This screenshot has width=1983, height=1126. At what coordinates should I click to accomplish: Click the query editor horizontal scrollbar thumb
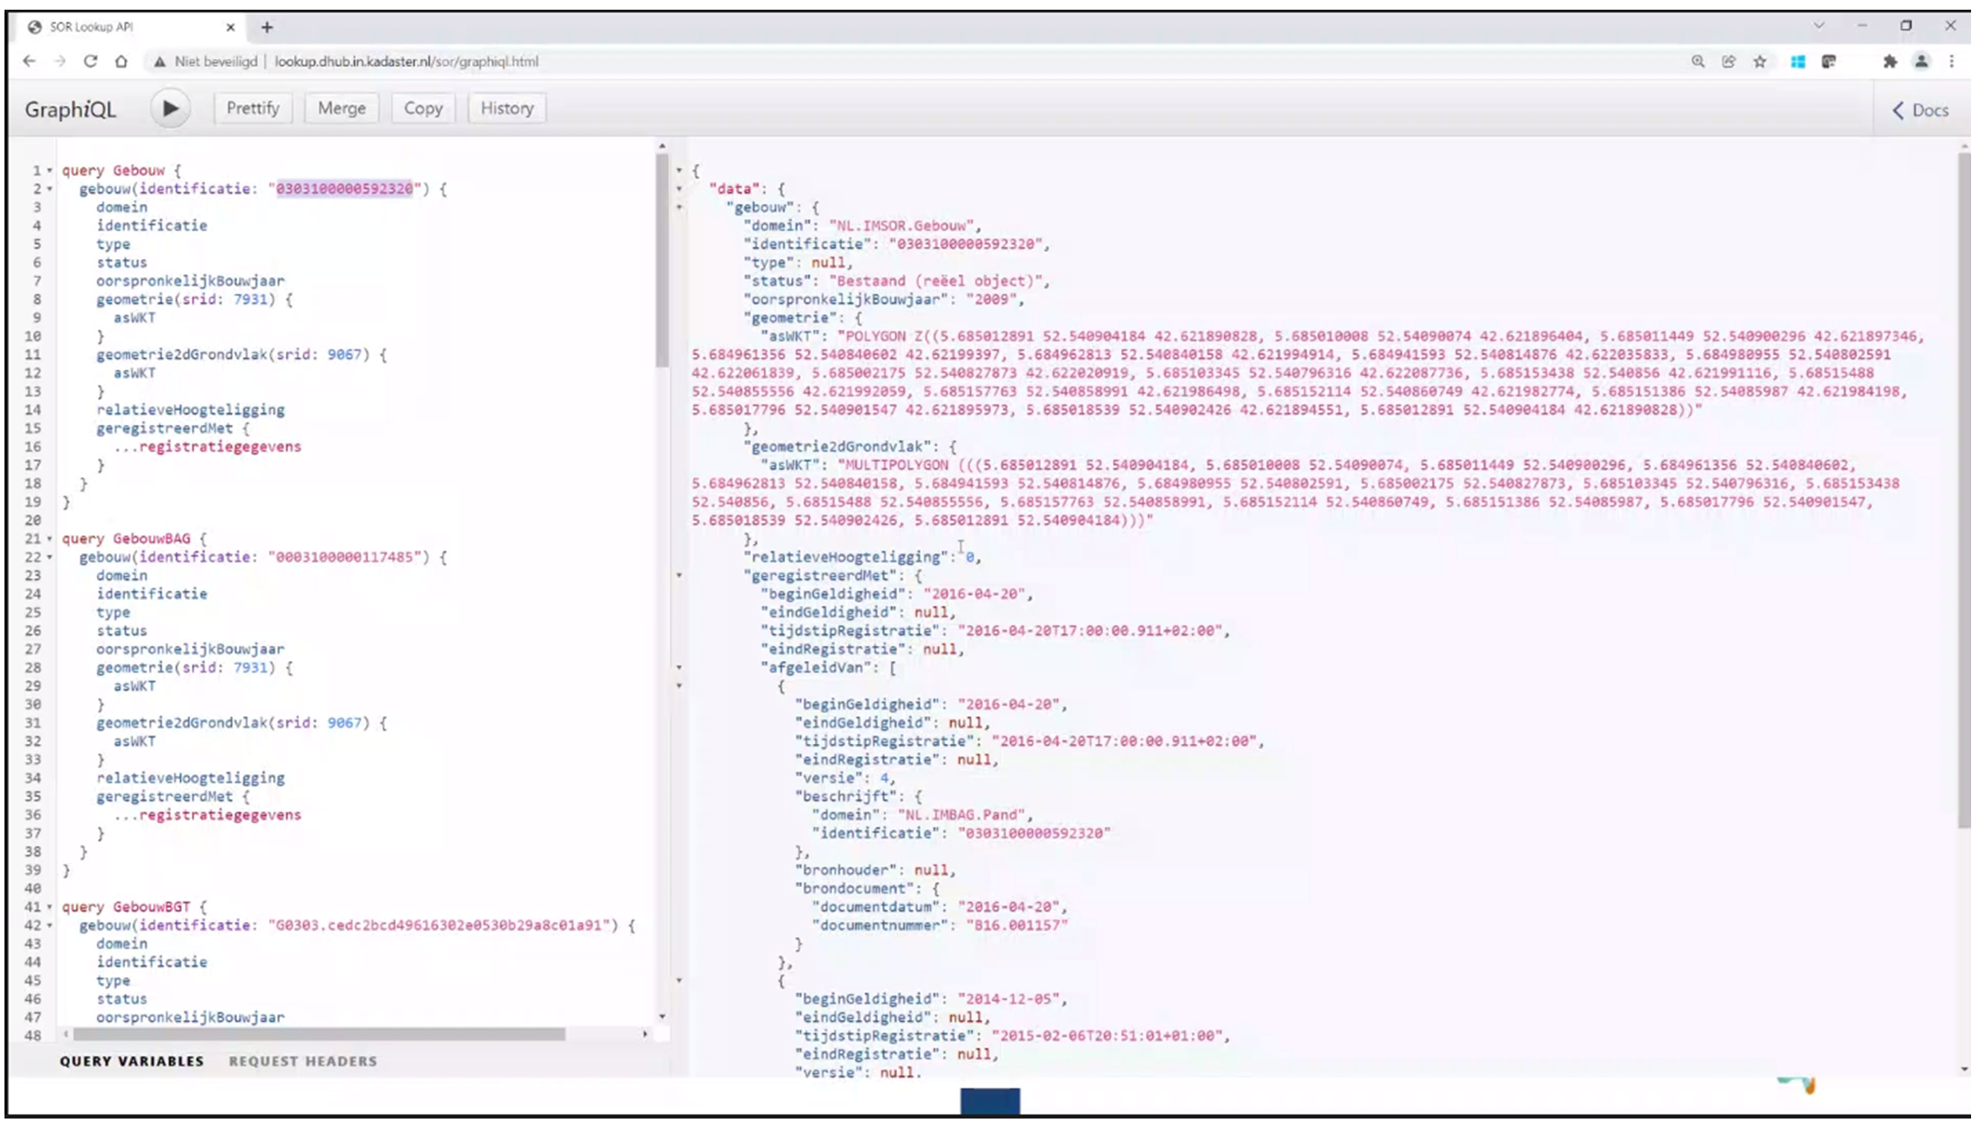(x=319, y=1035)
